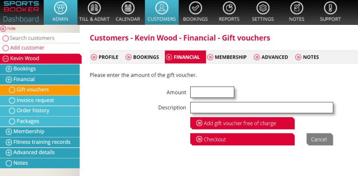
Task: Switch to the MEMBERSHIP tab
Action: coord(227,57)
